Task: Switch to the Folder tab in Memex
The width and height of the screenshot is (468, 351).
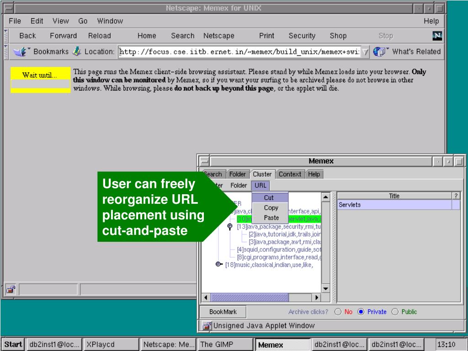Action: 237,174
